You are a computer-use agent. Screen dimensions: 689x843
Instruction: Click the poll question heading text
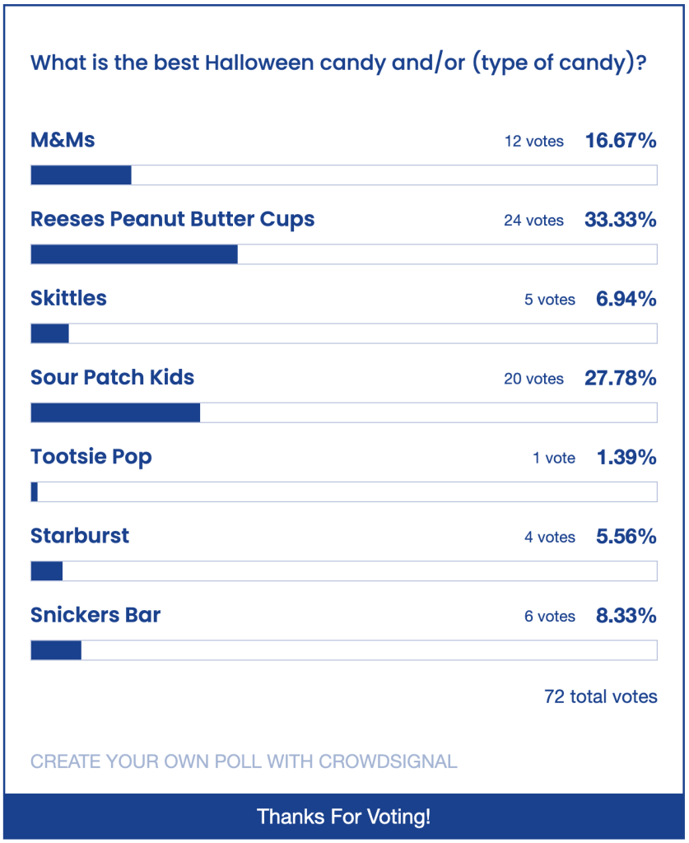point(338,63)
